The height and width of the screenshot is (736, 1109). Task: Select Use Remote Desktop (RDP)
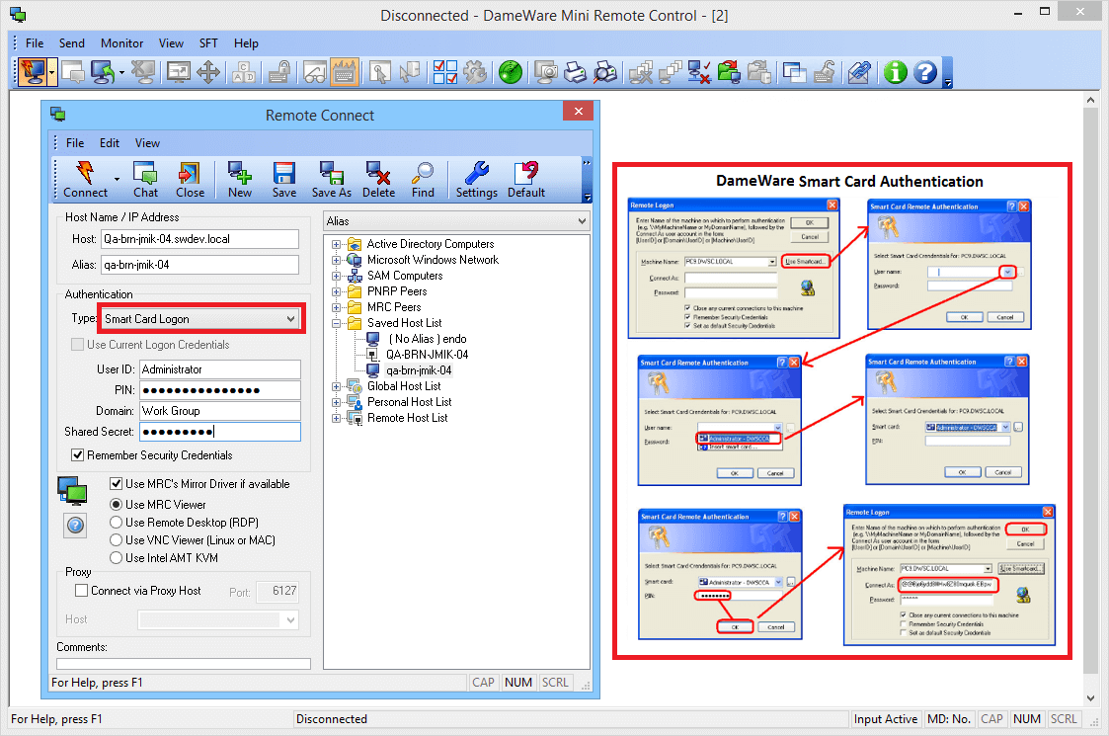pyautogui.click(x=116, y=523)
